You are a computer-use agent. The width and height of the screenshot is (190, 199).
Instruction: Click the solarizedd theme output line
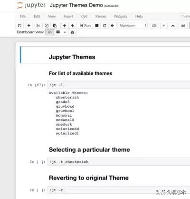(x=67, y=129)
